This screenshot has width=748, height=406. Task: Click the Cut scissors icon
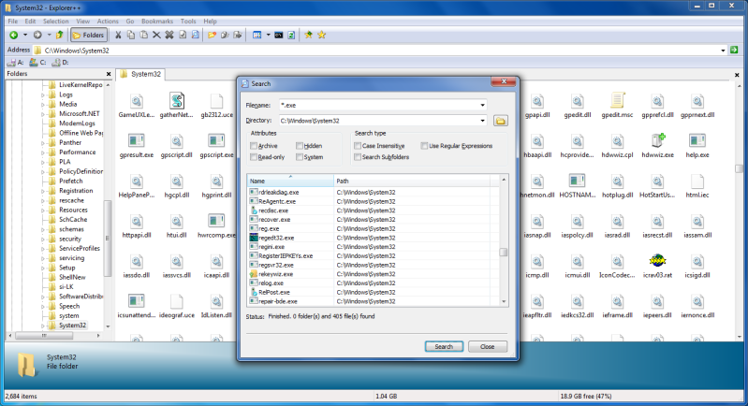pyautogui.click(x=118, y=35)
